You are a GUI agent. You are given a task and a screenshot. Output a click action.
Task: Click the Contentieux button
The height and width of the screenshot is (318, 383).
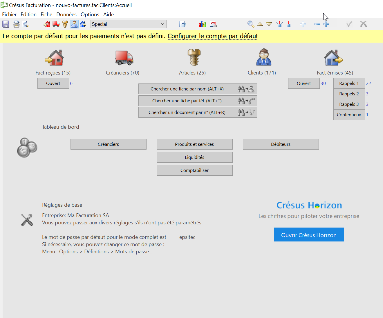[x=349, y=115]
